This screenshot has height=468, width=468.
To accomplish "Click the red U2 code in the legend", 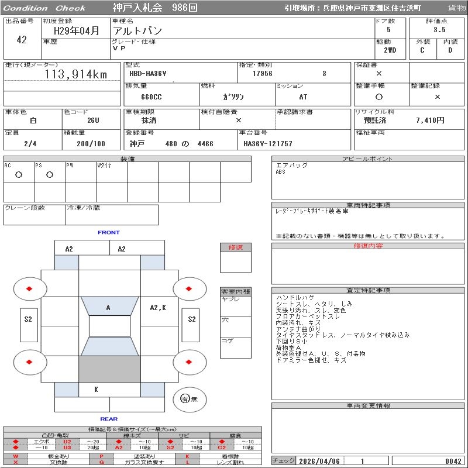I will tap(67, 442).
